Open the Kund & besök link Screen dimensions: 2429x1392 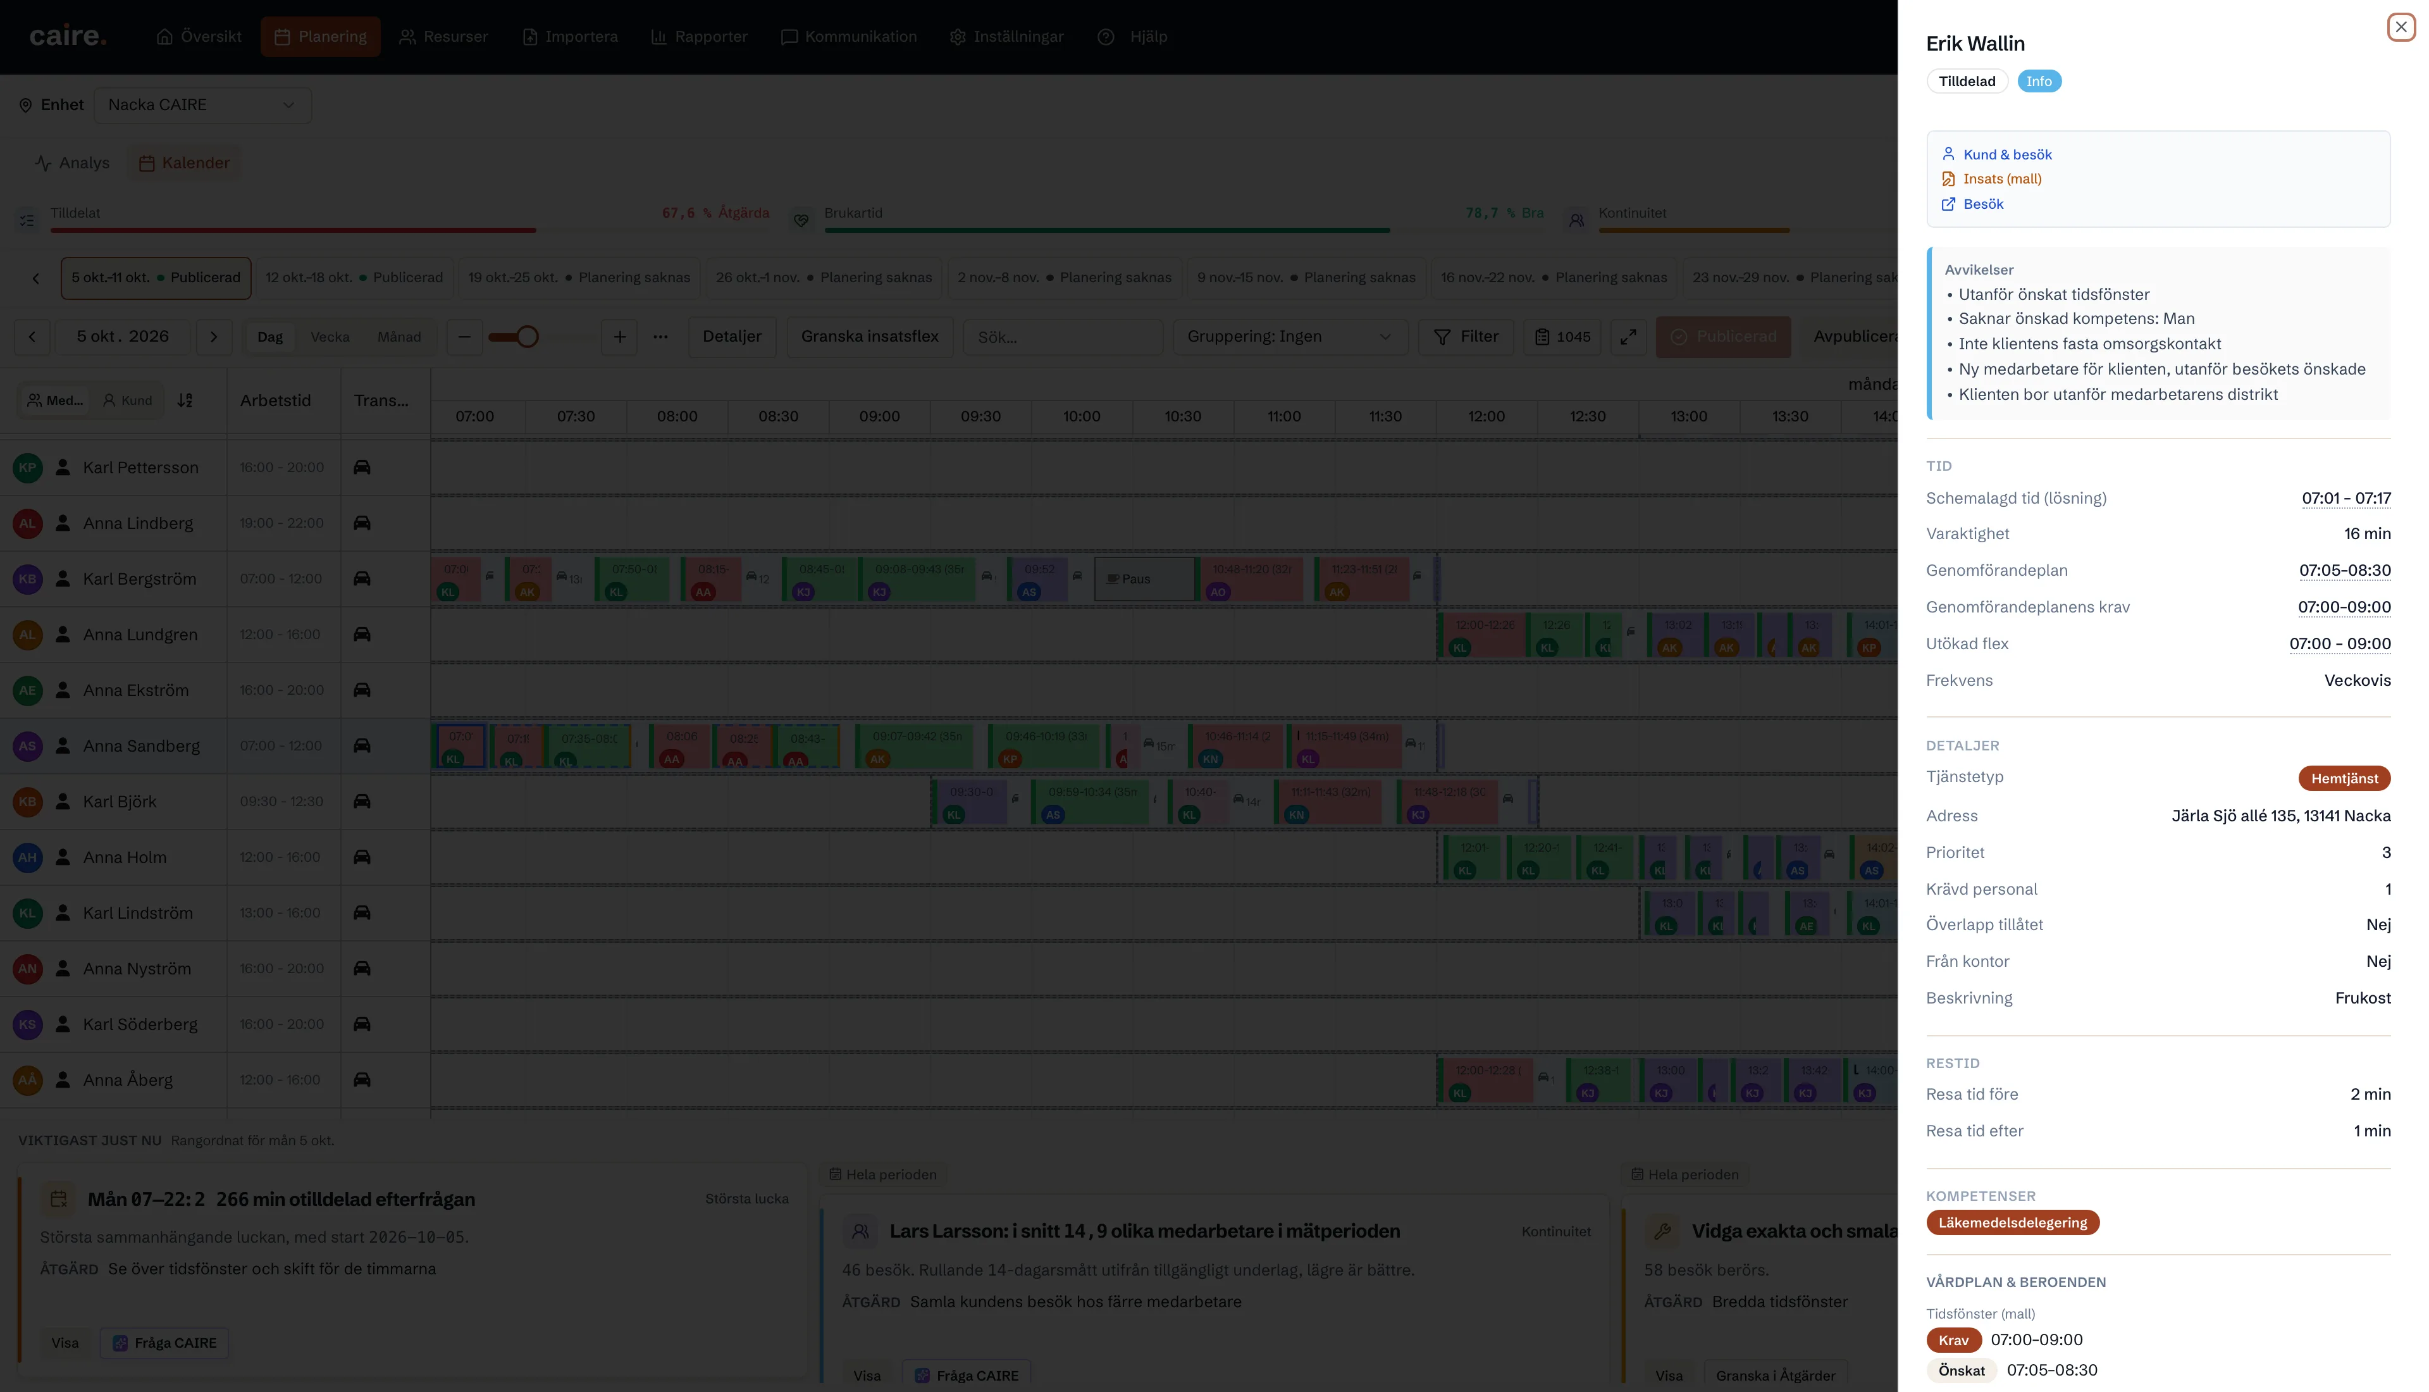(2006, 154)
